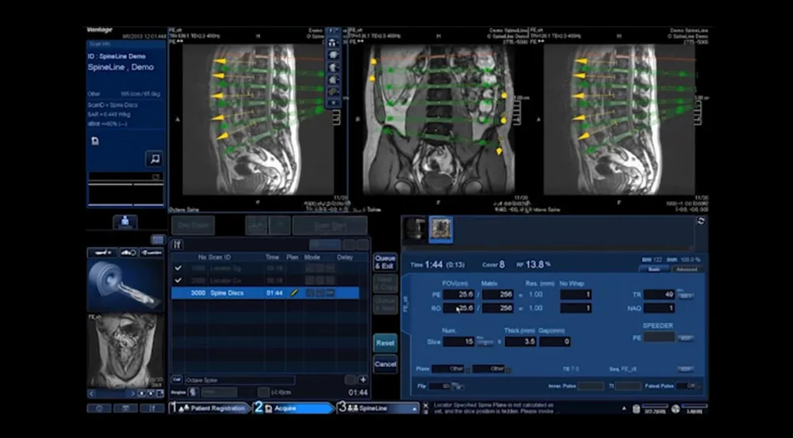Click the greyed Scan Start button
The image size is (793, 438).
click(x=330, y=225)
